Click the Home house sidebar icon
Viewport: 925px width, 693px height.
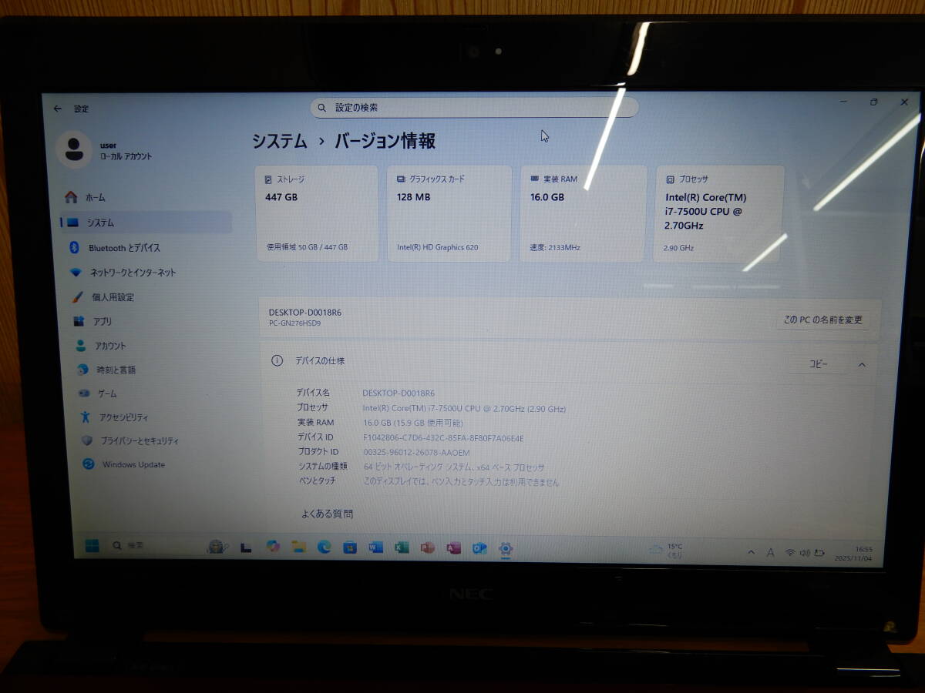(71, 197)
